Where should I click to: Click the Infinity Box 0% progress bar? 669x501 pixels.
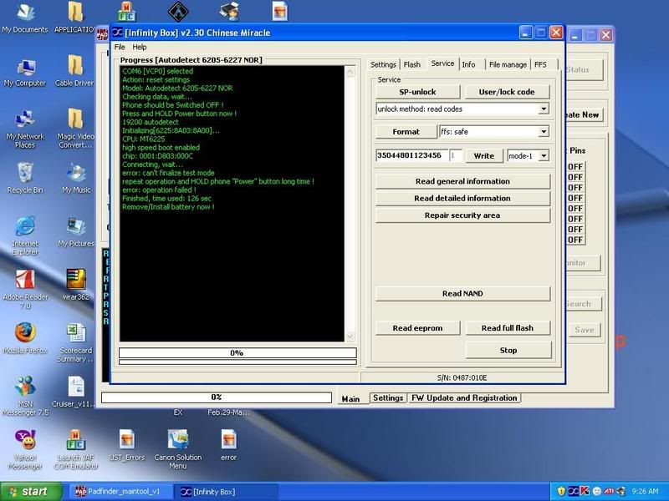[237, 352]
